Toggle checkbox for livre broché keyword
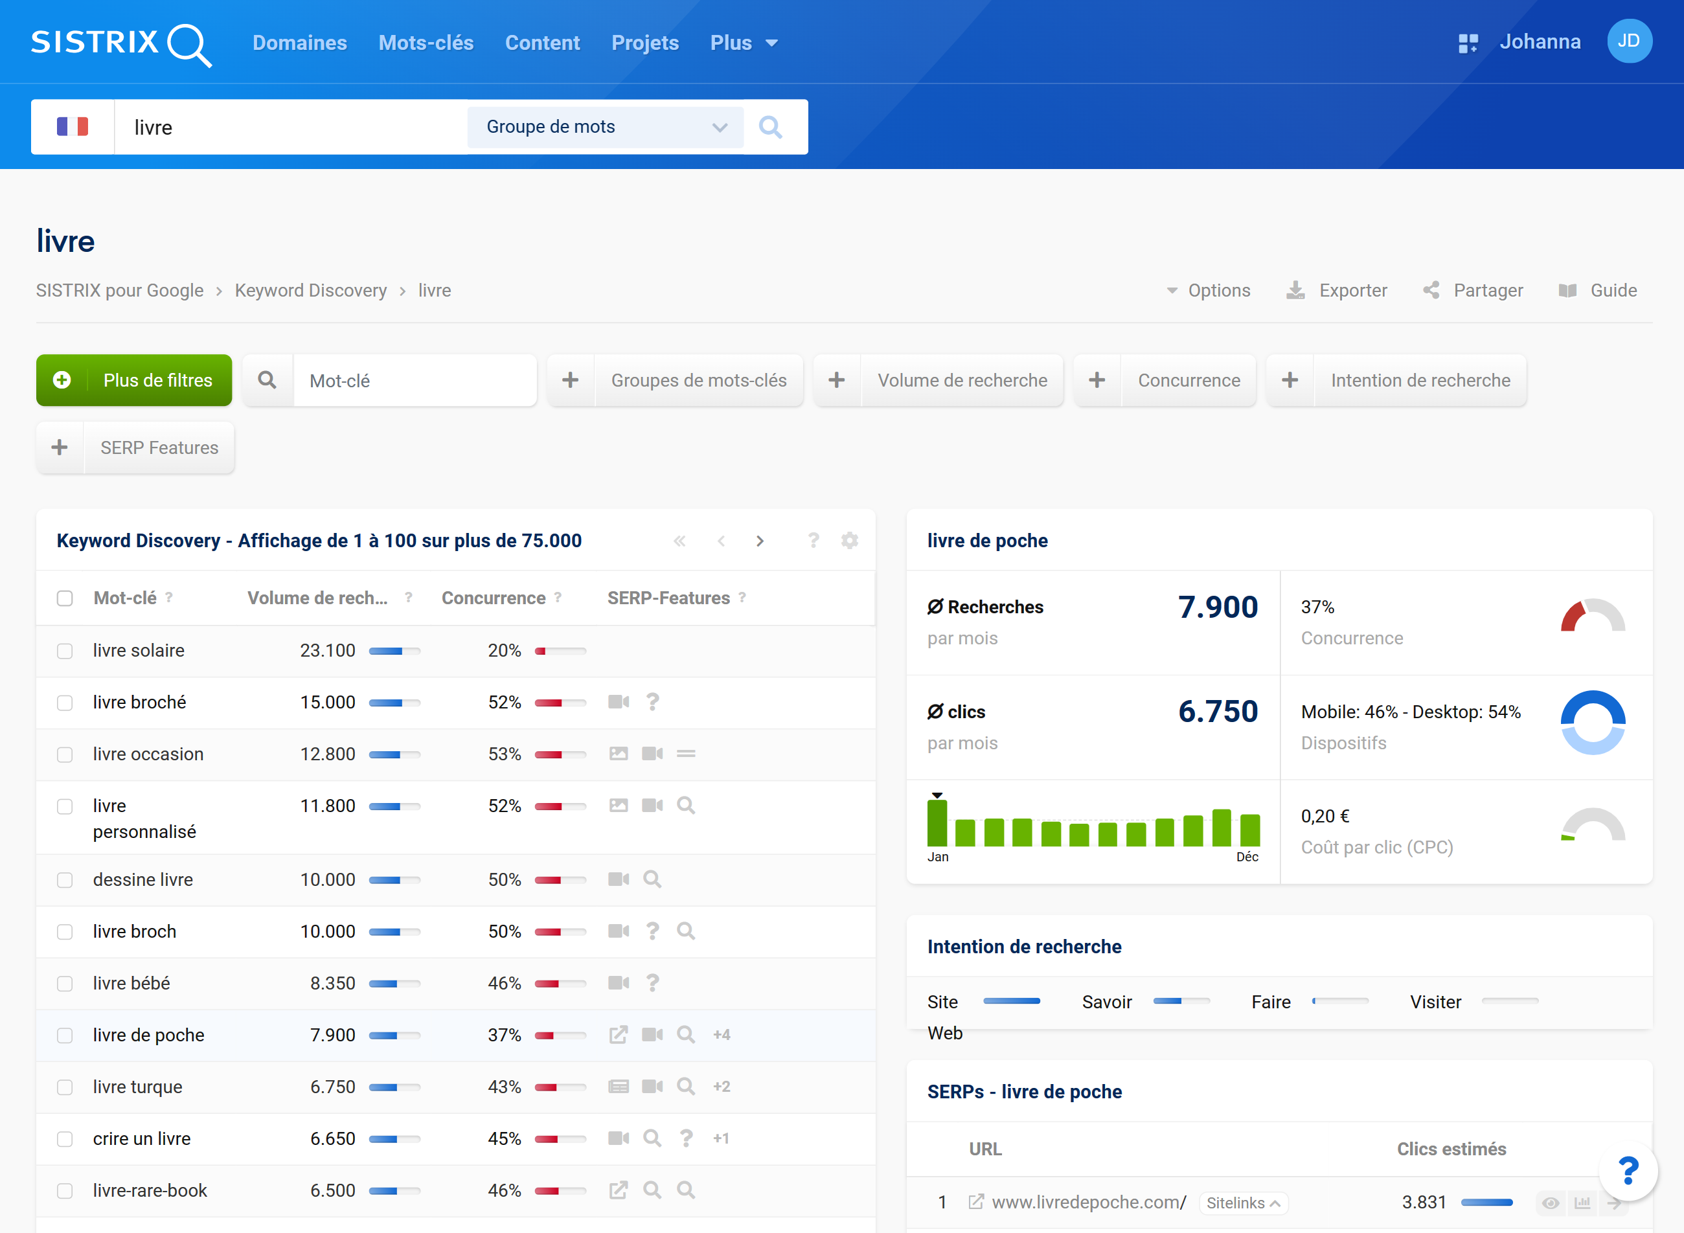The image size is (1684, 1233). pyautogui.click(x=65, y=702)
